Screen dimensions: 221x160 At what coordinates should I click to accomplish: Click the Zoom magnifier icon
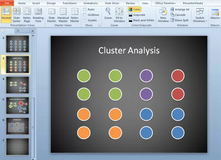click(x=108, y=11)
